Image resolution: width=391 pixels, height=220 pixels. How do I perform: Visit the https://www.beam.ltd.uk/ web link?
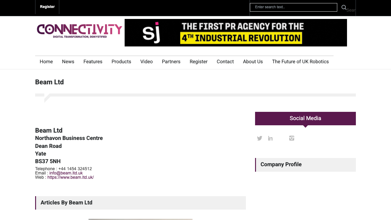(71, 178)
